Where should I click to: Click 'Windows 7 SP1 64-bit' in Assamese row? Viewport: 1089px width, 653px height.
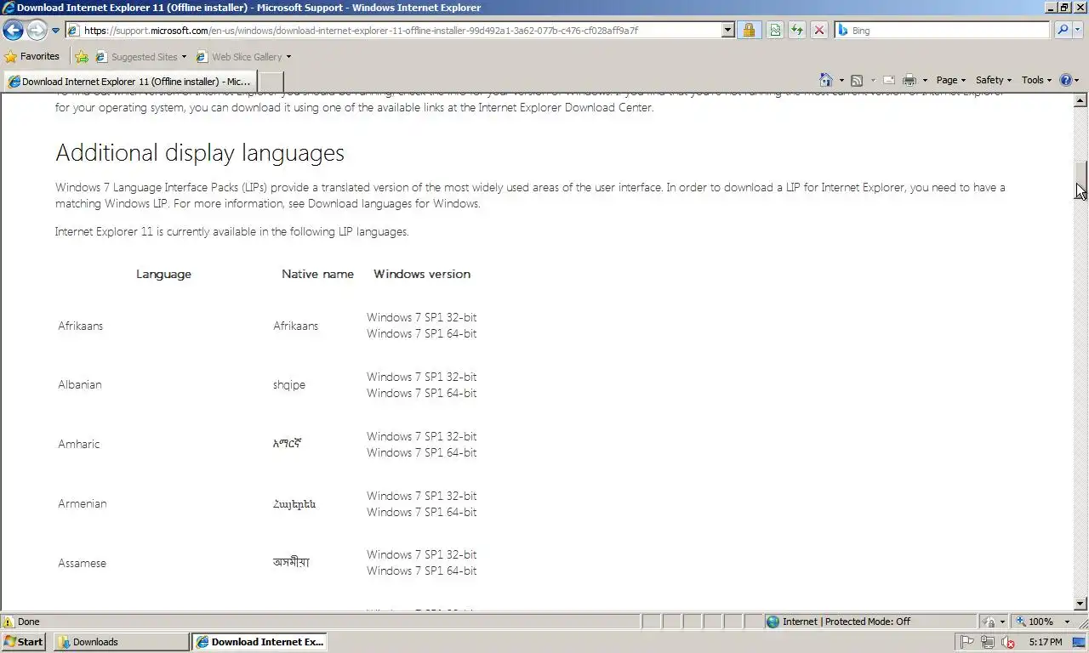[x=421, y=571]
